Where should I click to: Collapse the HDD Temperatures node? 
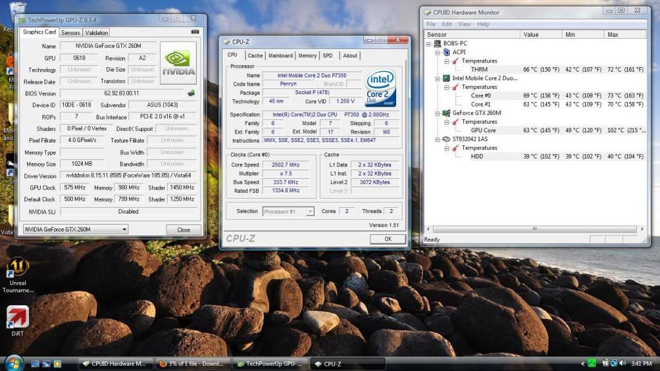click(446, 148)
